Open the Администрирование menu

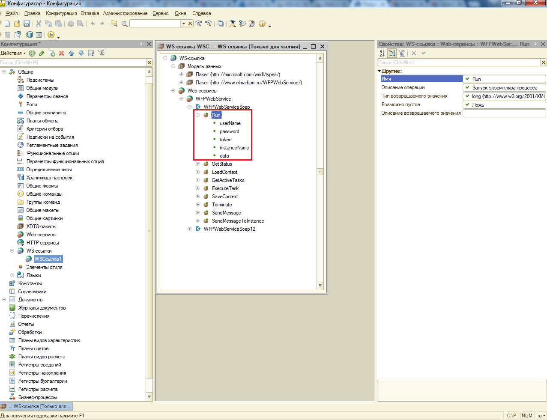125,13
